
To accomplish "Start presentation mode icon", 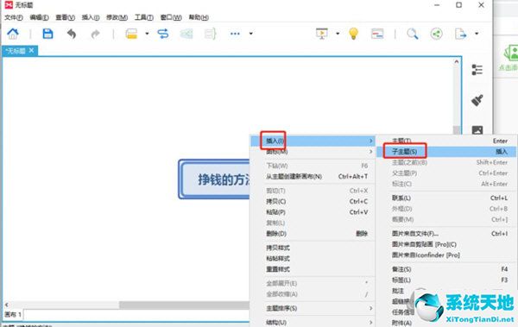I will click(322, 34).
